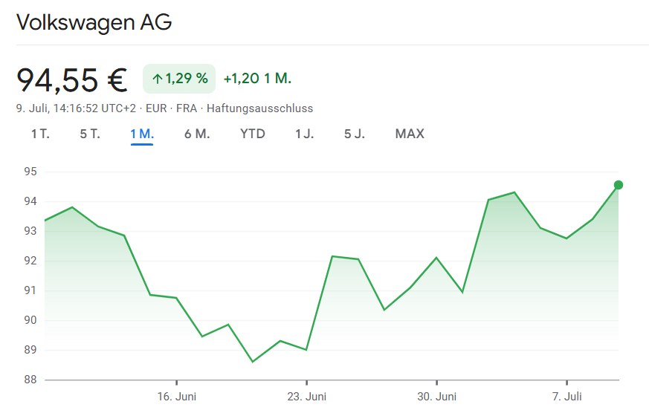Image resolution: width=649 pixels, height=413 pixels.
Task: Click the EUR currency label
Action: [x=156, y=108]
